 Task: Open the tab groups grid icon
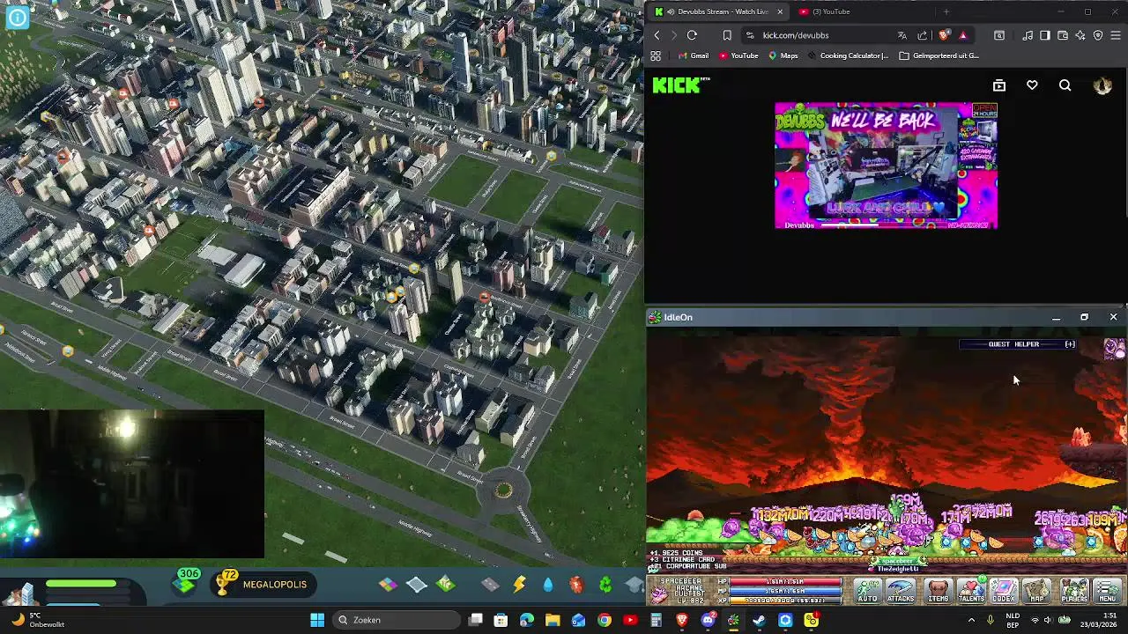click(x=656, y=55)
